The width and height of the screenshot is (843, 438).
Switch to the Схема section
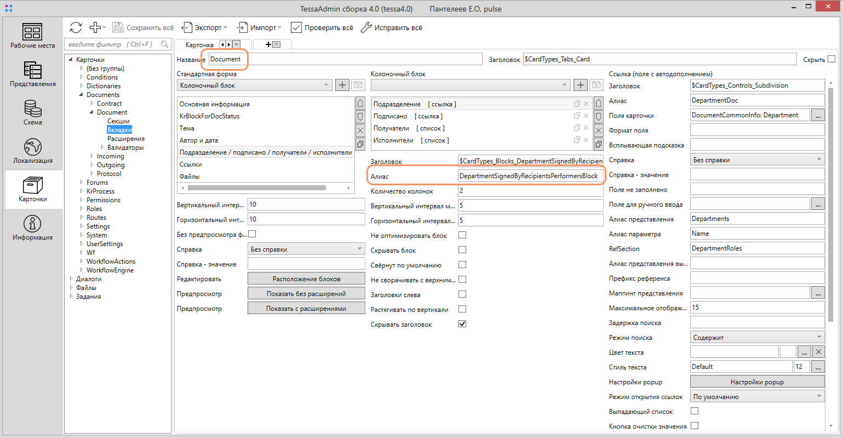point(32,113)
